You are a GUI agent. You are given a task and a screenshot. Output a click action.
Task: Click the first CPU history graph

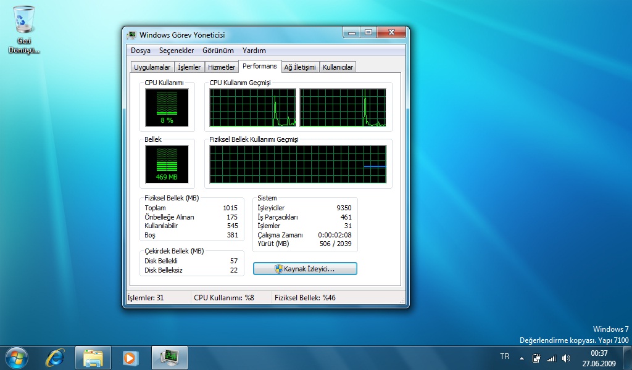(252, 107)
